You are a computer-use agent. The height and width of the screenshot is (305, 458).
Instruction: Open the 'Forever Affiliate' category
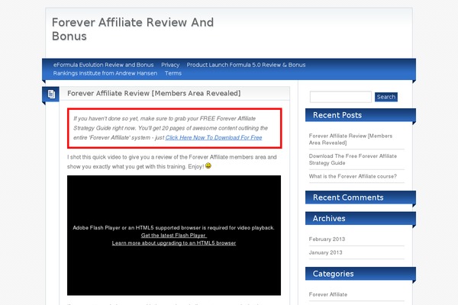[328, 294]
